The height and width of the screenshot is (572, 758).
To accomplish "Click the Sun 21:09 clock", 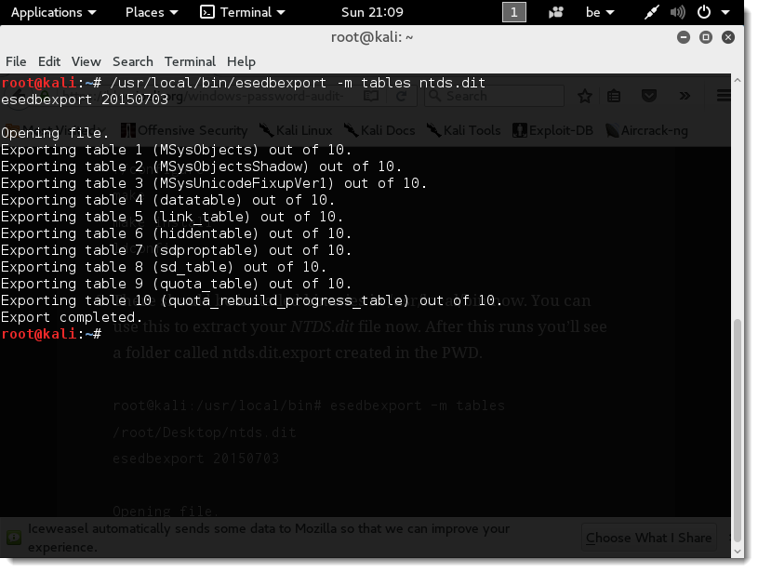I will click(x=372, y=12).
